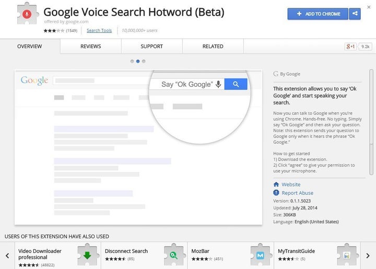376x269 pixels.
Task: Click the offered by google.com text
Action: 66,21
